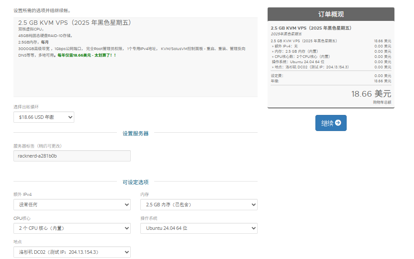Screen dimensions: 414x259
Task: Click the green 每年仅需18.66美元 promo text
Action: [86, 55]
